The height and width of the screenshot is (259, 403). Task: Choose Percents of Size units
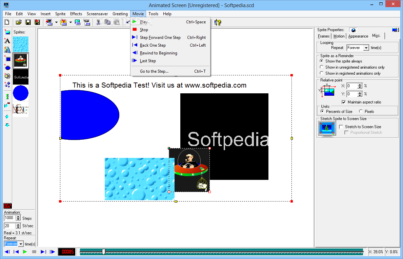click(322, 111)
